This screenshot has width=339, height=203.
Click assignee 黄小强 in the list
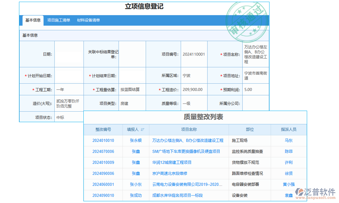coord(288,184)
